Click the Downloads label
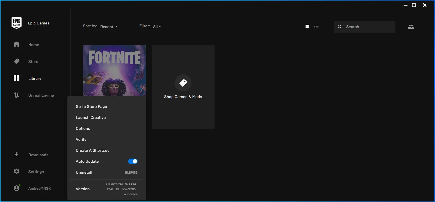This screenshot has height=202, width=435. coord(38,155)
